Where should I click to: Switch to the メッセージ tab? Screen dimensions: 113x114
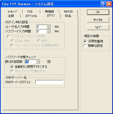click(13, 12)
